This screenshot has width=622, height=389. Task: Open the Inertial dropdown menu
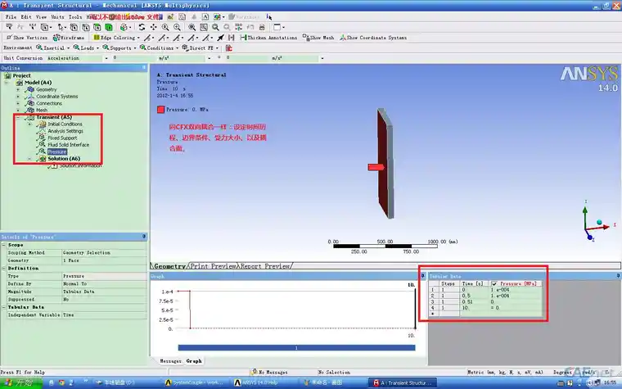[x=52, y=47]
